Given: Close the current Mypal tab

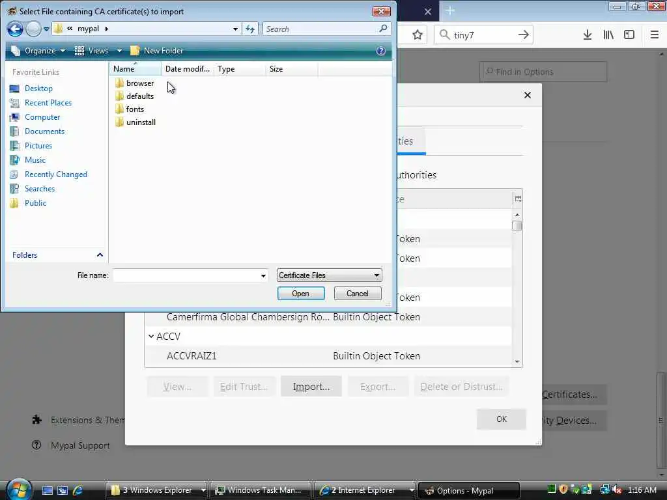Looking at the screenshot, I should tap(428, 12).
